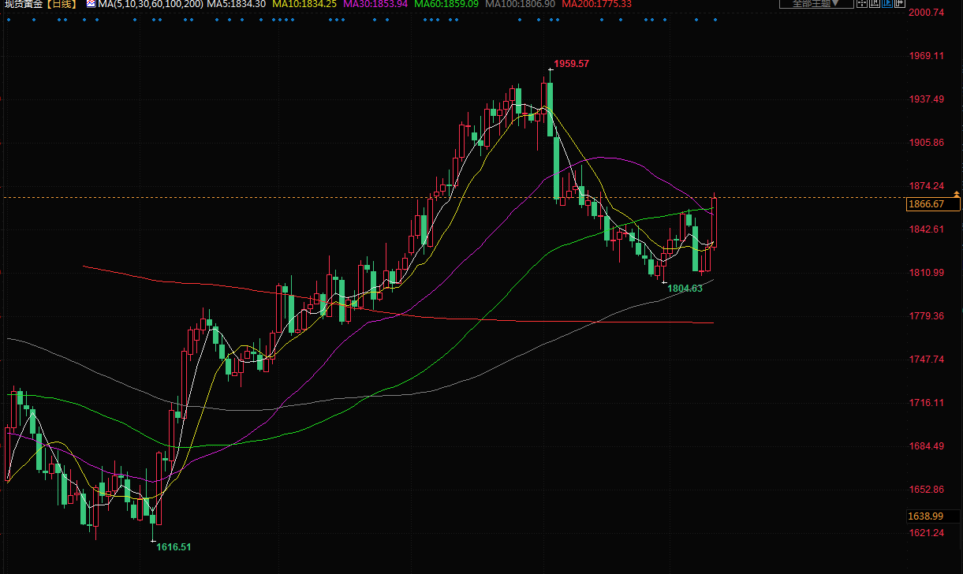Select the MA(5,10,30,60,100,200) indicator label
The width and height of the screenshot is (963, 574).
tap(150, 4)
